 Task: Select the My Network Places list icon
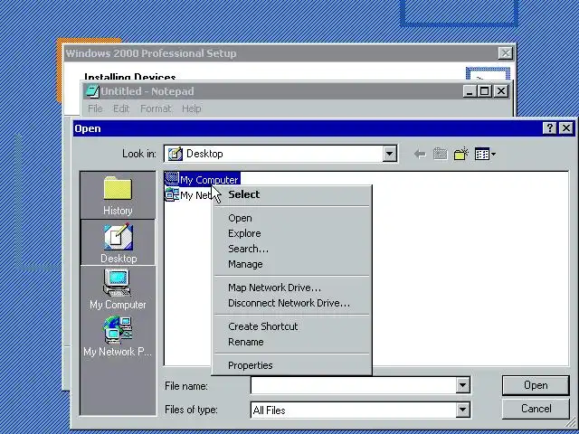point(172,194)
